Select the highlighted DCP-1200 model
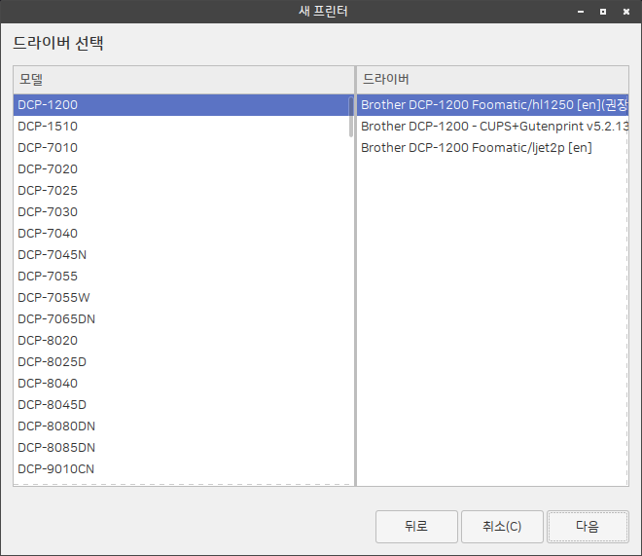 [49, 105]
